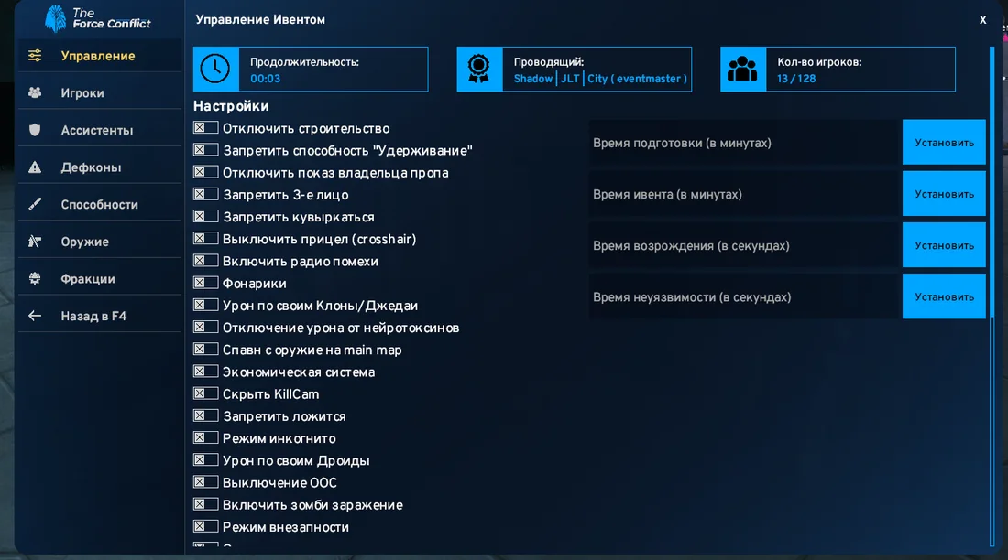Focus the Время неуязвимости (в секундах) field
This screenshot has width=1008, height=560.
pos(744,296)
